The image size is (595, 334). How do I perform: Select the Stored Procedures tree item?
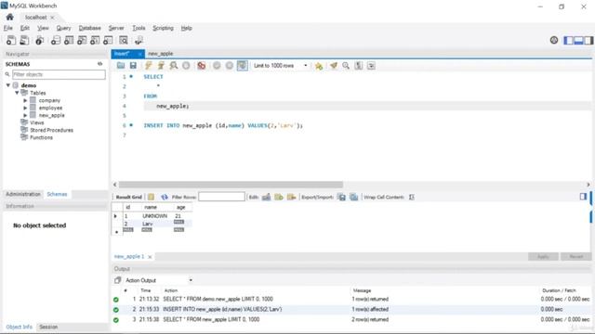point(52,130)
